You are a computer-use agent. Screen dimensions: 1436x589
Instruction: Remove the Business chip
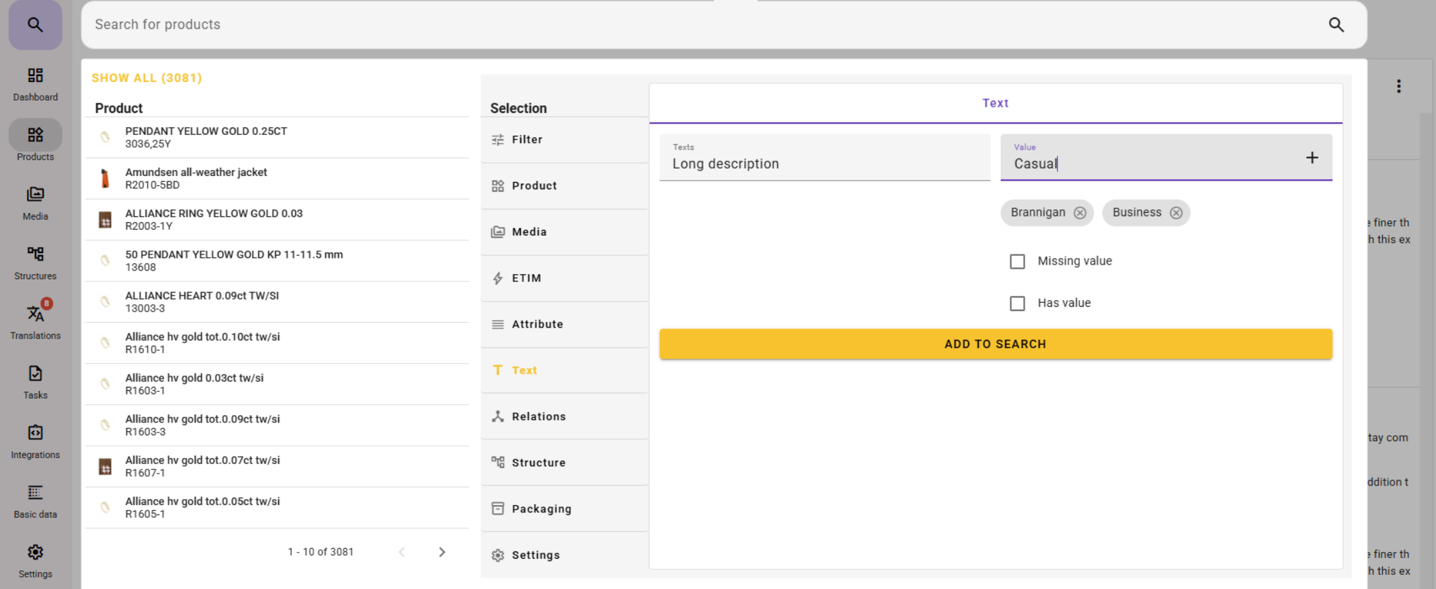point(1176,213)
